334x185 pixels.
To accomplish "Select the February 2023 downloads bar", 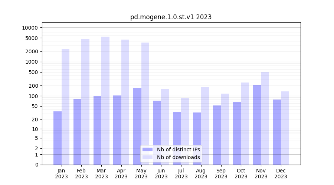I will pos(85,102).
